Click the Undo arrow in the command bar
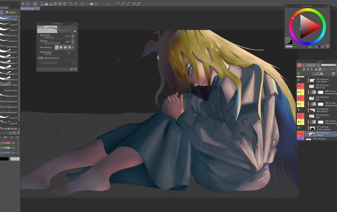The image size is (337, 212). (71, 4)
